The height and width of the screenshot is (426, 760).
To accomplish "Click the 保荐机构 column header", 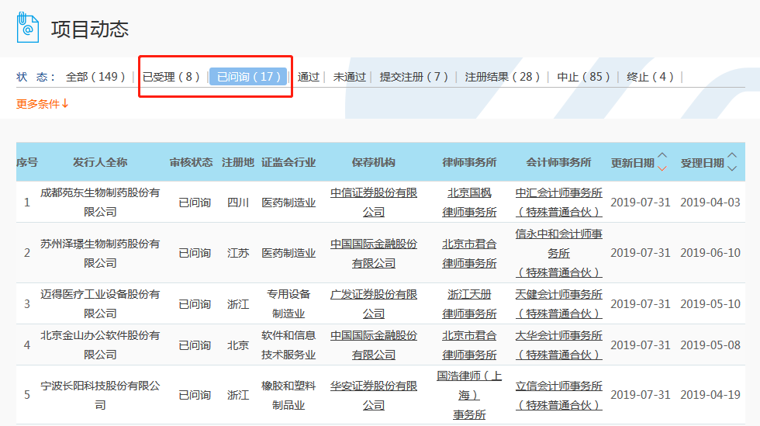I will pos(373,162).
